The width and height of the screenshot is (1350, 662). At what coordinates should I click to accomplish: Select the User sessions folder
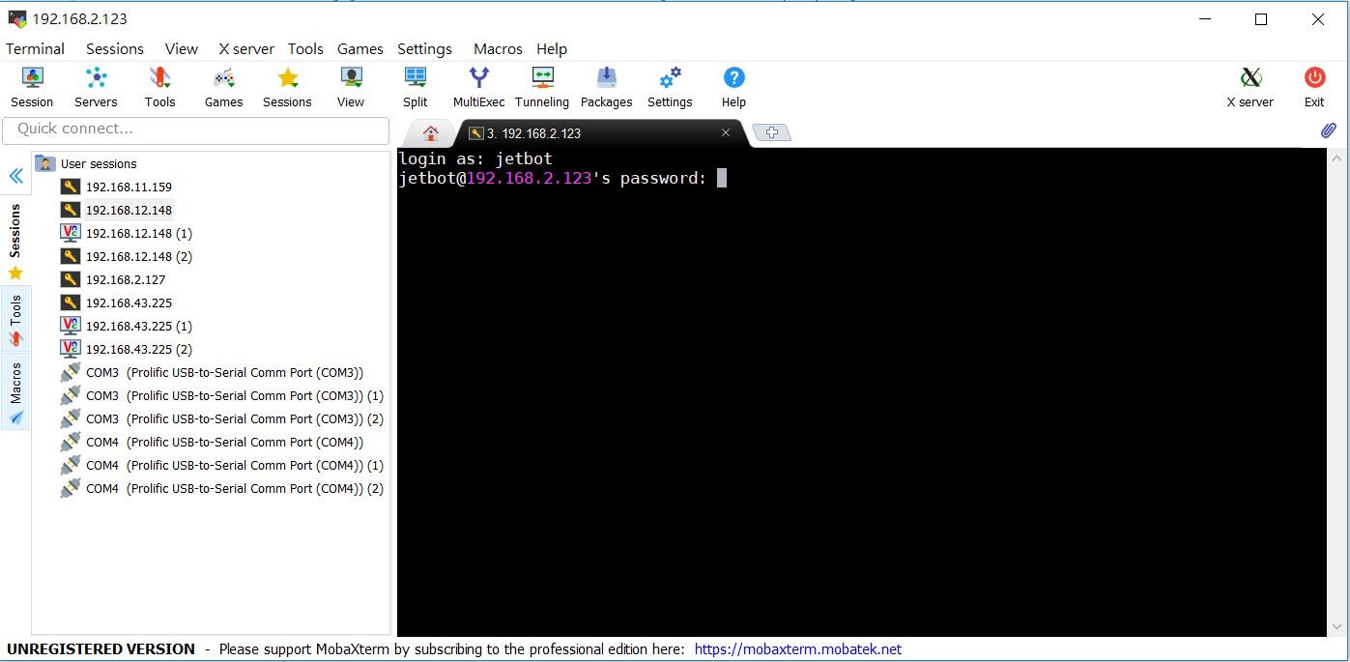pos(86,163)
